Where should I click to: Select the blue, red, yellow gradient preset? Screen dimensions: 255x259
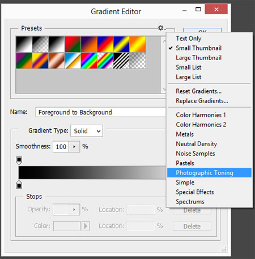(105, 44)
